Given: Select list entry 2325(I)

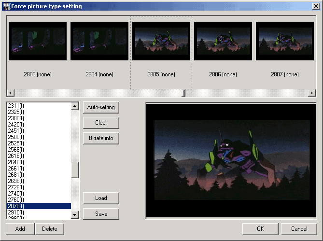Looking at the screenshot, I should [x=39, y=112].
